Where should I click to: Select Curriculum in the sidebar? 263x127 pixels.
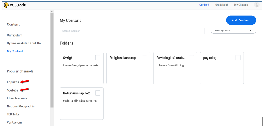(x=15, y=35)
